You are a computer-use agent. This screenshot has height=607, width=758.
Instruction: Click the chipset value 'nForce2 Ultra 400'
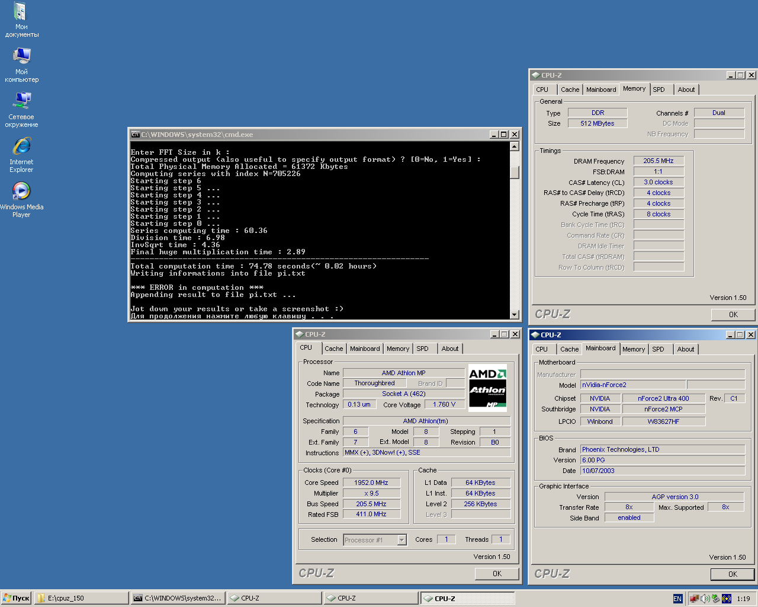point(663,398)
